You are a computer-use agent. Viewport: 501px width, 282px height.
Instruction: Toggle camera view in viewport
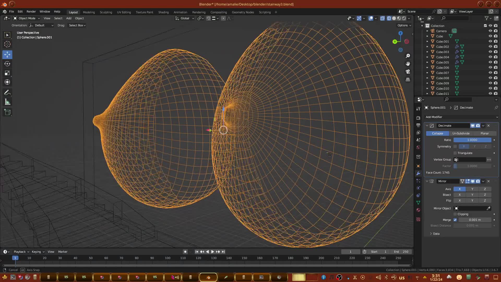[408, 72]
